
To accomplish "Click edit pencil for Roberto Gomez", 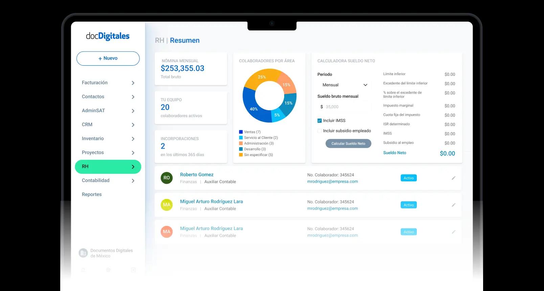I will point(453,178).
